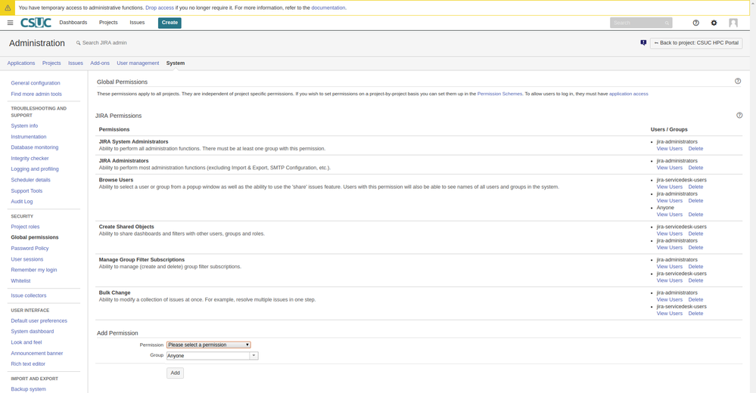Switch to Applications admin tab
This screenshot has height=393, width=756.
(x=21, y=63)
